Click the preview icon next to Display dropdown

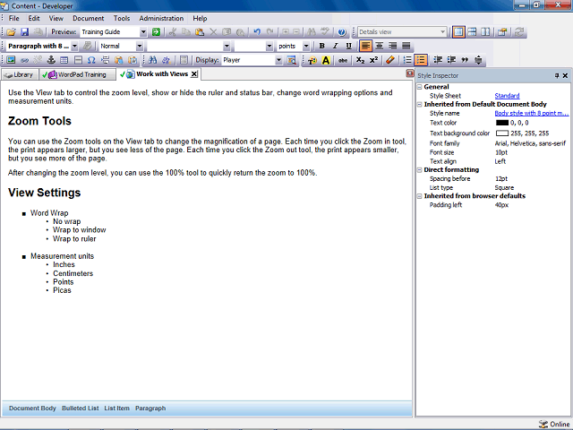pos(292,60)
